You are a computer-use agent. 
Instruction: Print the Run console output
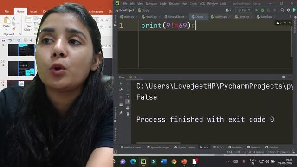click(x=128, y=108)
